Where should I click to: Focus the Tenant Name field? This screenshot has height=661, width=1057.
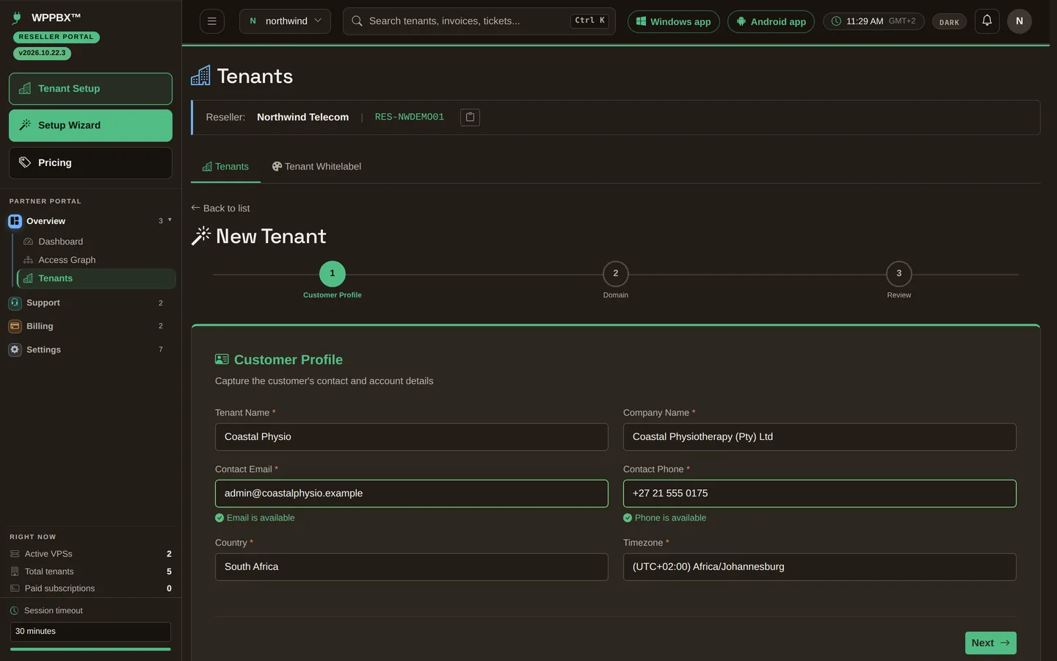(411, 437)
